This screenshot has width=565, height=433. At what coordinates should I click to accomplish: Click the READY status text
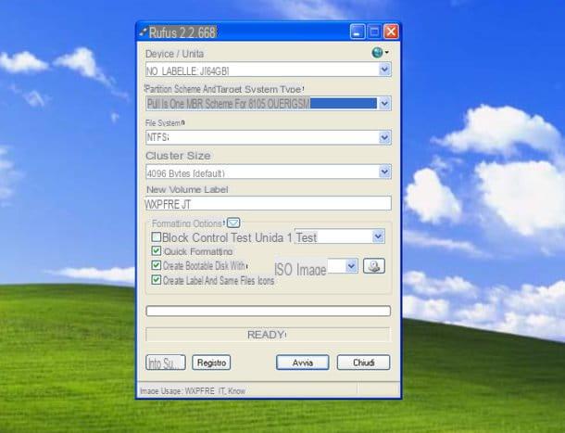pos(266,335)
